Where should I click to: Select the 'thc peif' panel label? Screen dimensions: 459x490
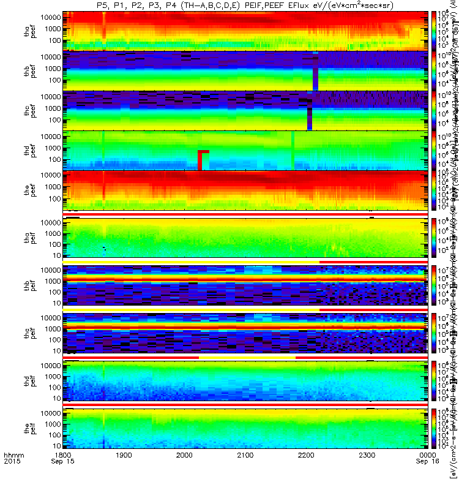tap(30, 333)
